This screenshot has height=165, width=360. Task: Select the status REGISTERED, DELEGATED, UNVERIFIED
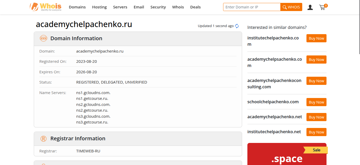pyautogui.click(x=112, y=82)
